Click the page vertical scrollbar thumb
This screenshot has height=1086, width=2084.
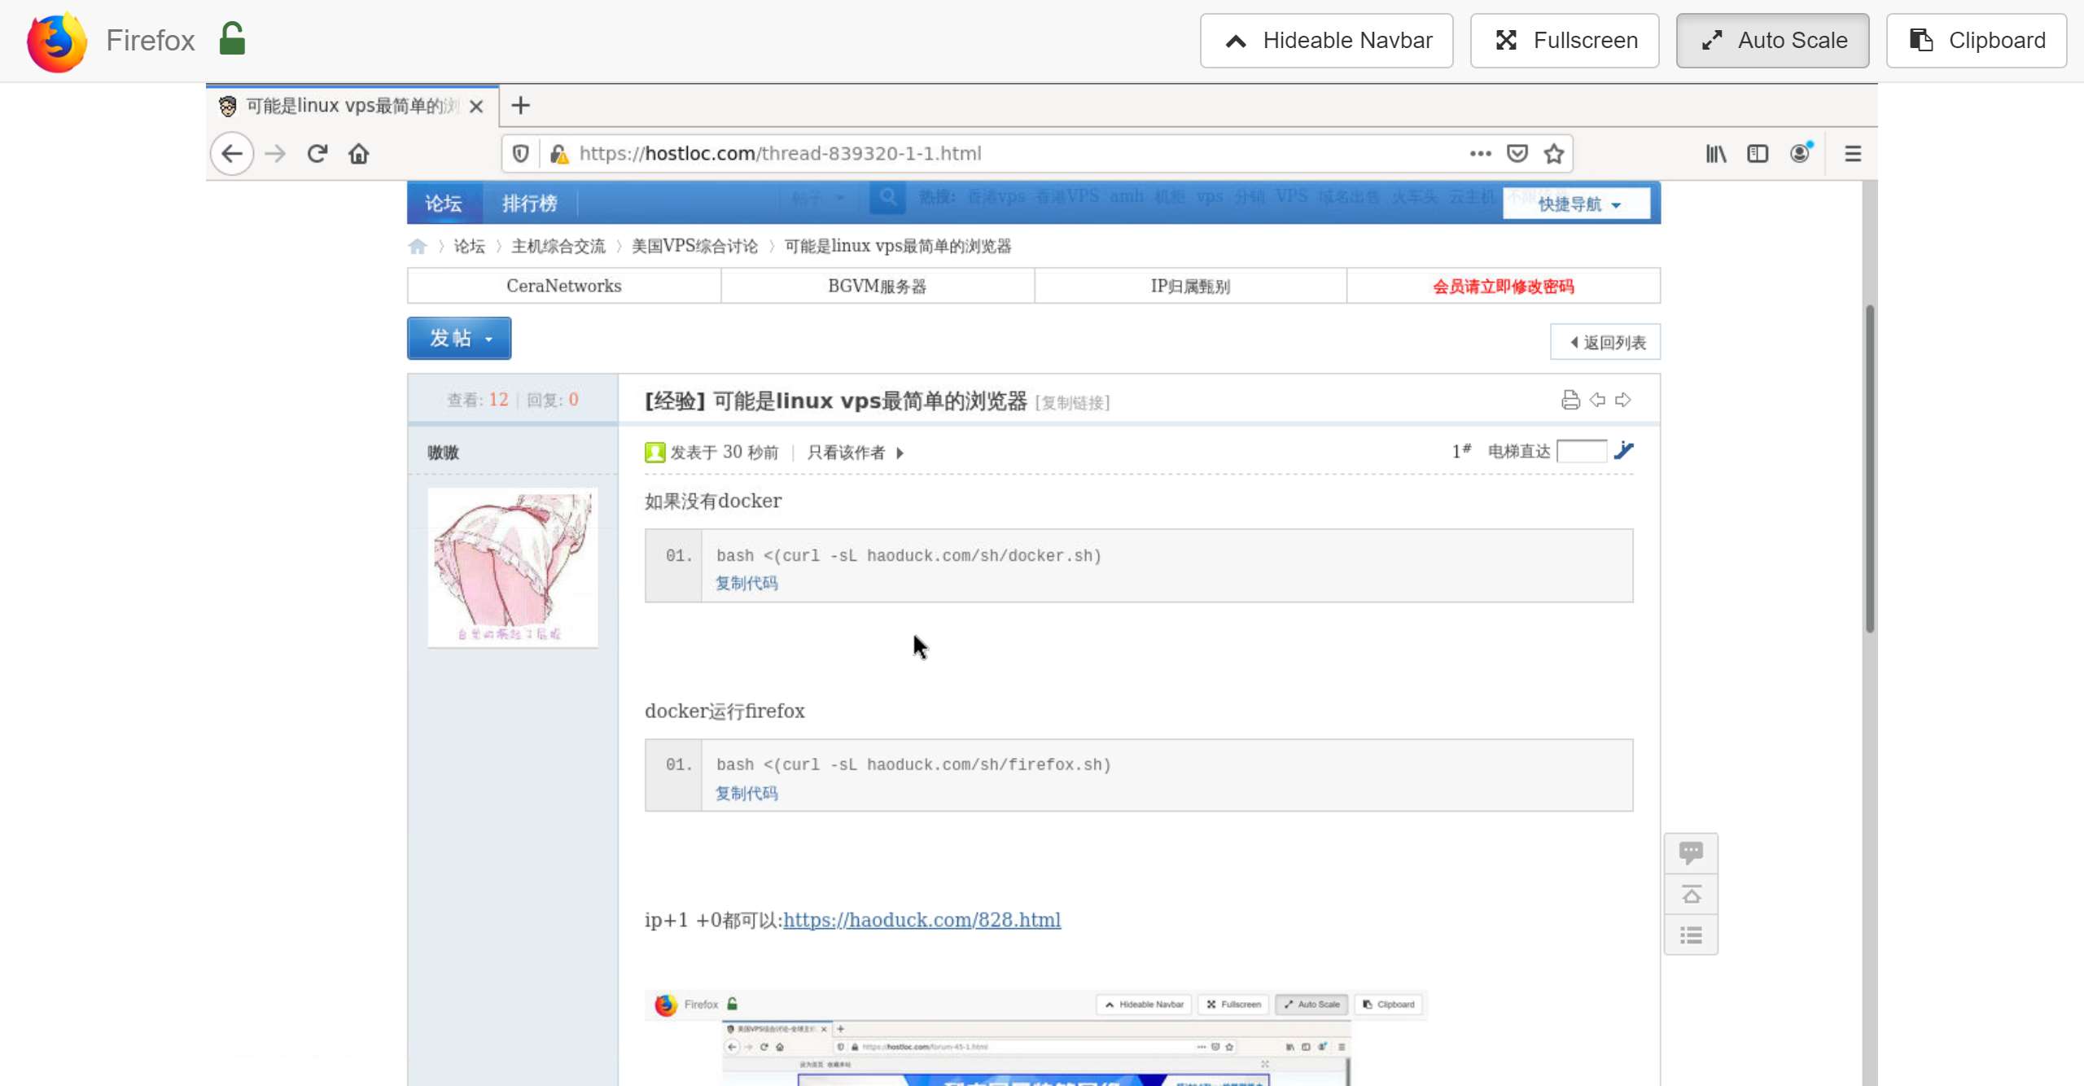click(x=1870, y=468)
